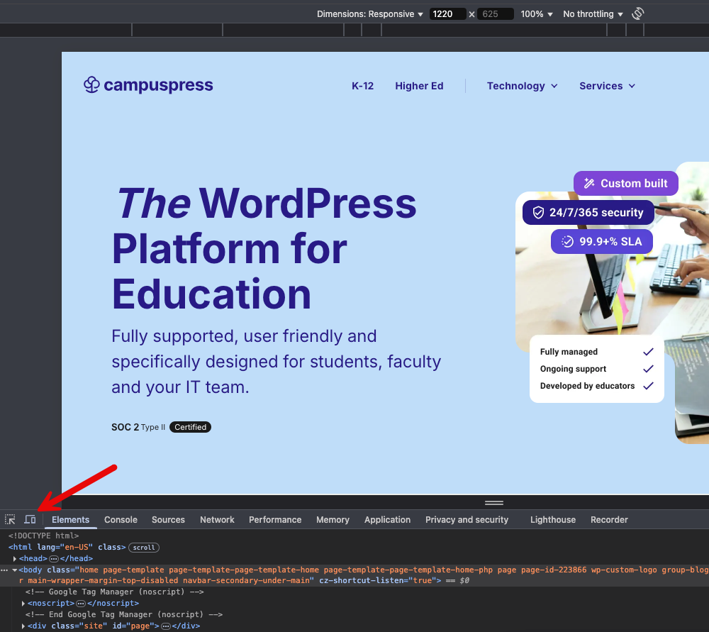This screenshot has width=709, height=632.
Task: Open the Sources tab
Action: [168, 520]
